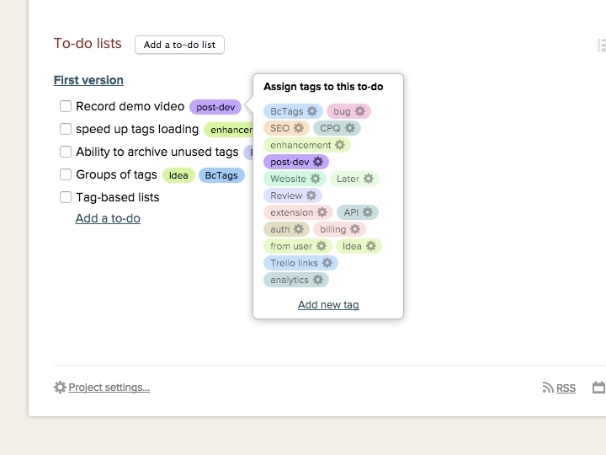Assign the Website tag from popup
This screenshot has height=455, width=606.
pyautogui.click(x=288, y=179)
